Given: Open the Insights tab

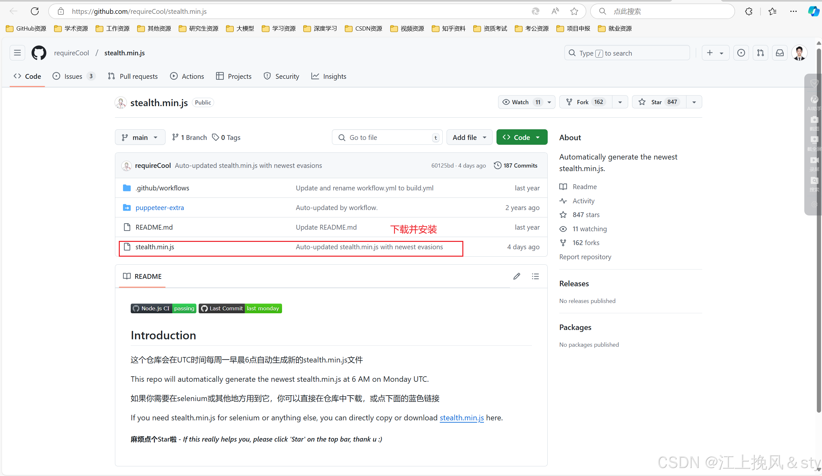Looking at the screenshot, I should click(x=329, y=76).
